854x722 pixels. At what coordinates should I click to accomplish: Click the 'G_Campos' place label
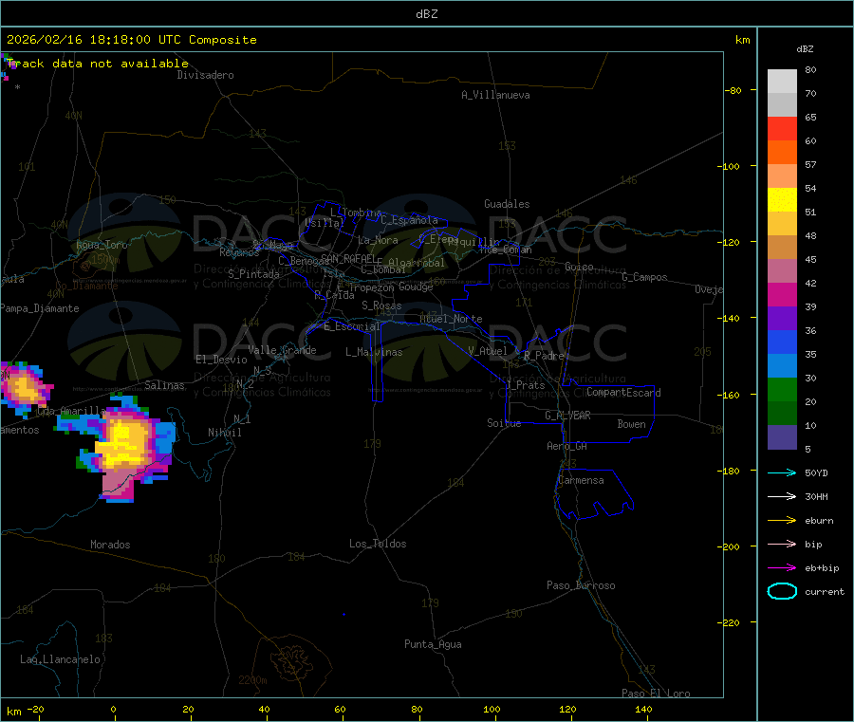click(644, 277)
